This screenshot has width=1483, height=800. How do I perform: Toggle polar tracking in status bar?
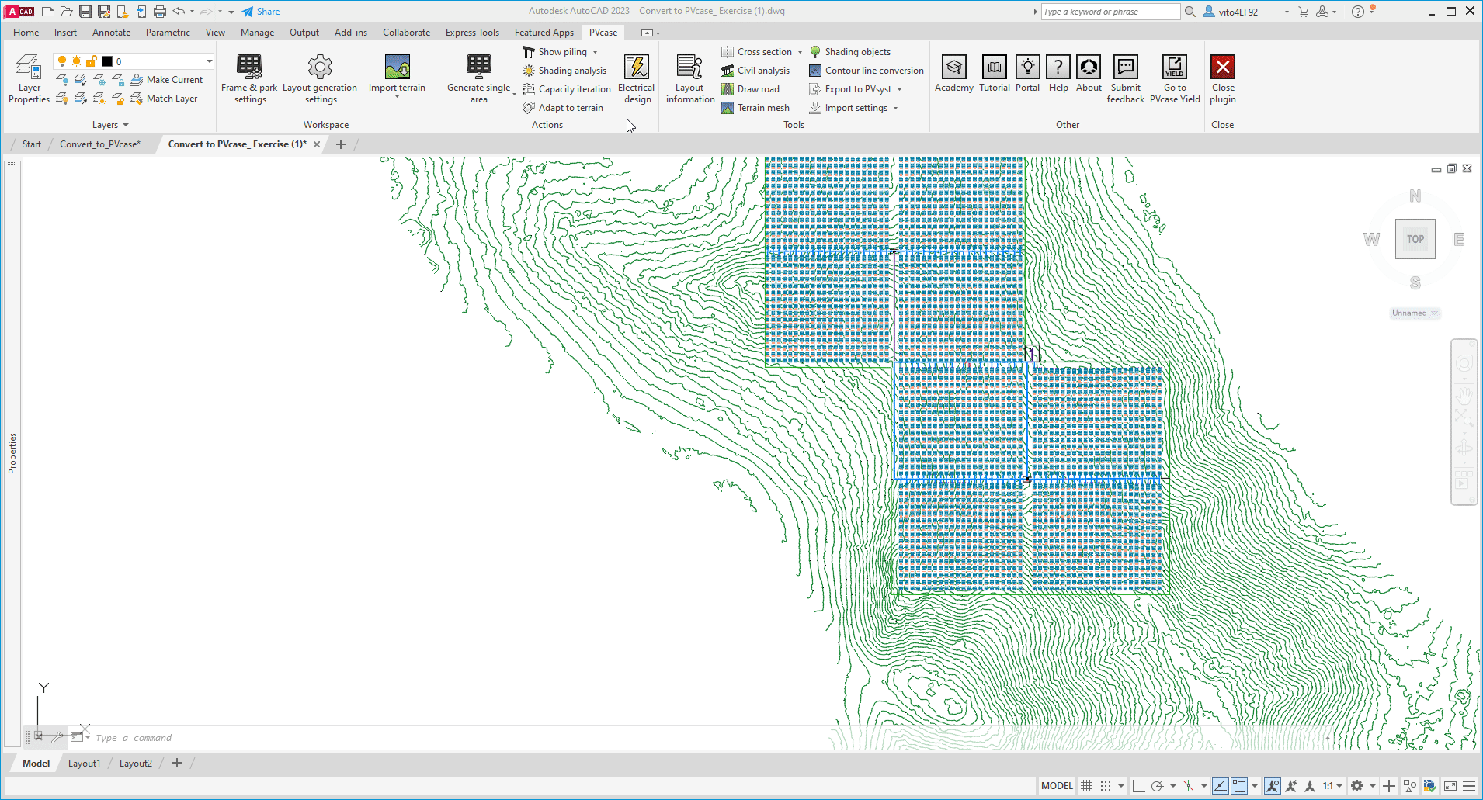pos(1157,786)
